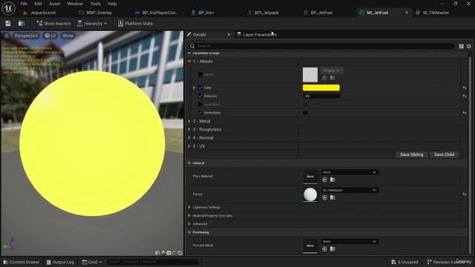Viewport: 475px width, 267px height.
Task: Expand the 2 - Metal group
Action: coord(189,121)
